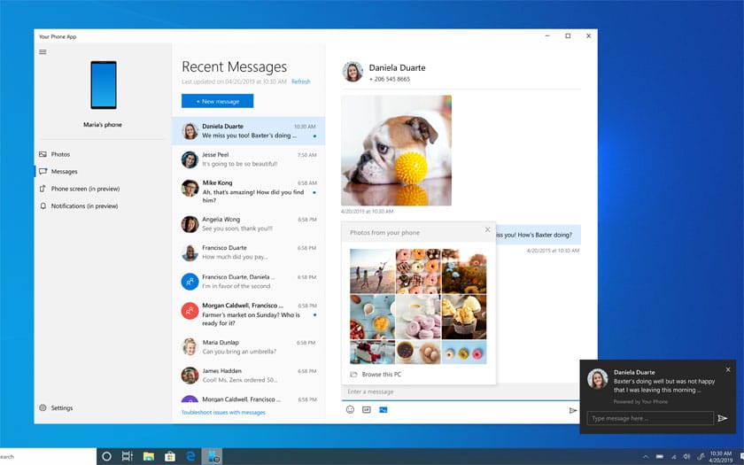Screen dimensions: 744x465
Task: Click the taskbar clock showing 10:30 AM
Action: pos(720,456)
